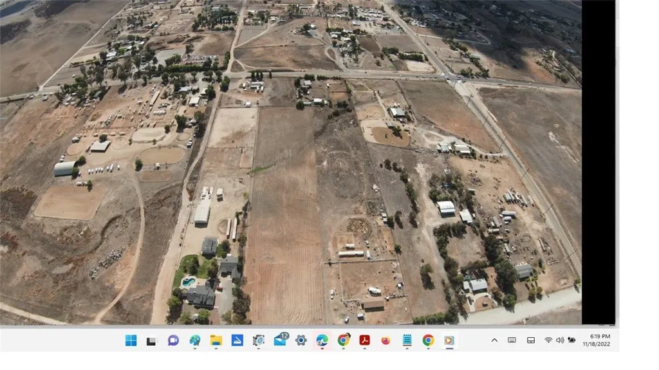Open Task View from the taskbar
The width and height of the screenshot is (659, 370).
click(x=151, y=340)
